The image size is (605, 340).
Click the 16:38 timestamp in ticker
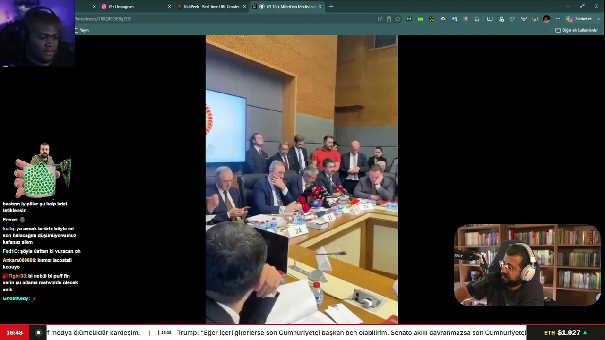click(x=166, y=333)
